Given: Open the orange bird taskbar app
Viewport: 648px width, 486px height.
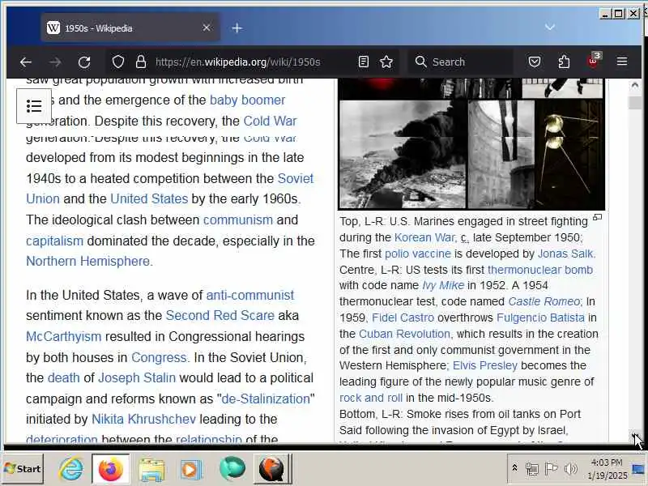Looking at the screenshot, I should click(x=272, y=469).
